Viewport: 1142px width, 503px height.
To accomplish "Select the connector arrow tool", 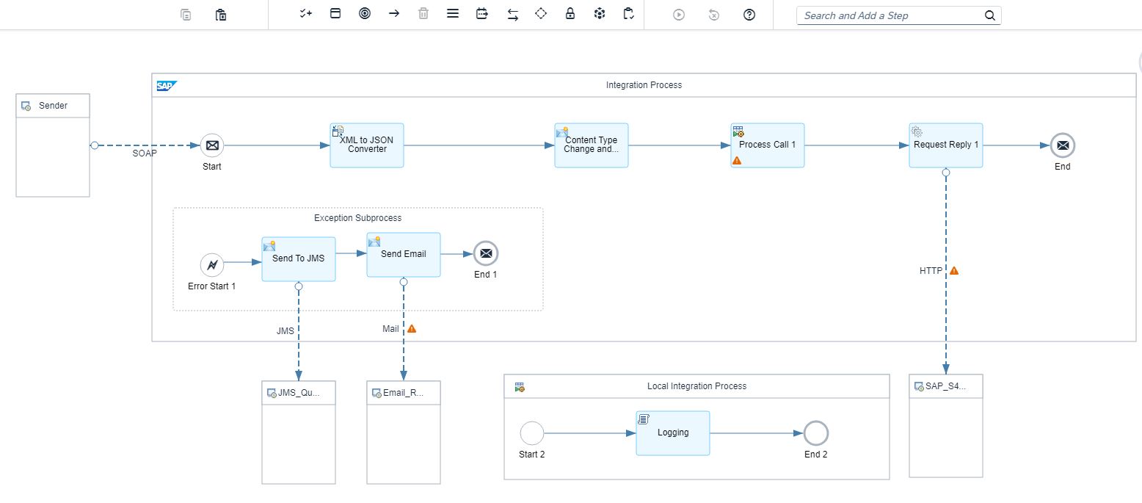I will click(x=394, y=13).
